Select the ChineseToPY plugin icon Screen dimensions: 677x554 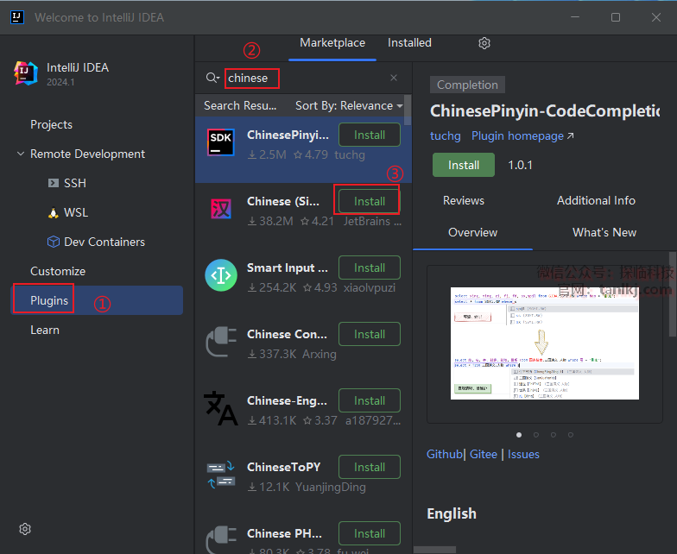[221, 475]
